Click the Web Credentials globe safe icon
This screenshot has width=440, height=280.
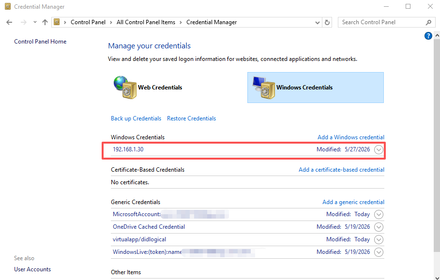tap(125, 87)
